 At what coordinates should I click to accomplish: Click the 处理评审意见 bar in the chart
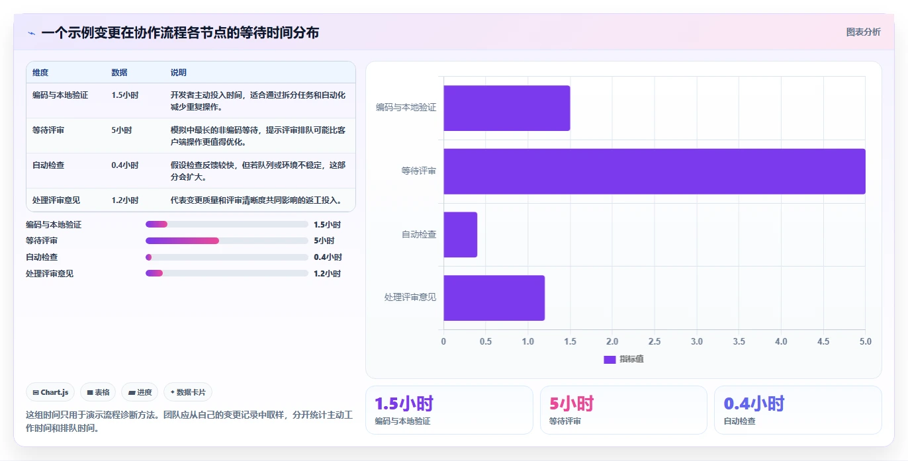coord(494,298)
